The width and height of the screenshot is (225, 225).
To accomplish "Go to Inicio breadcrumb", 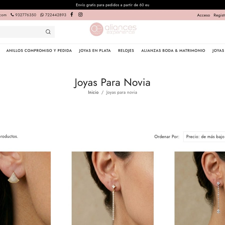I will coord(93,92).
